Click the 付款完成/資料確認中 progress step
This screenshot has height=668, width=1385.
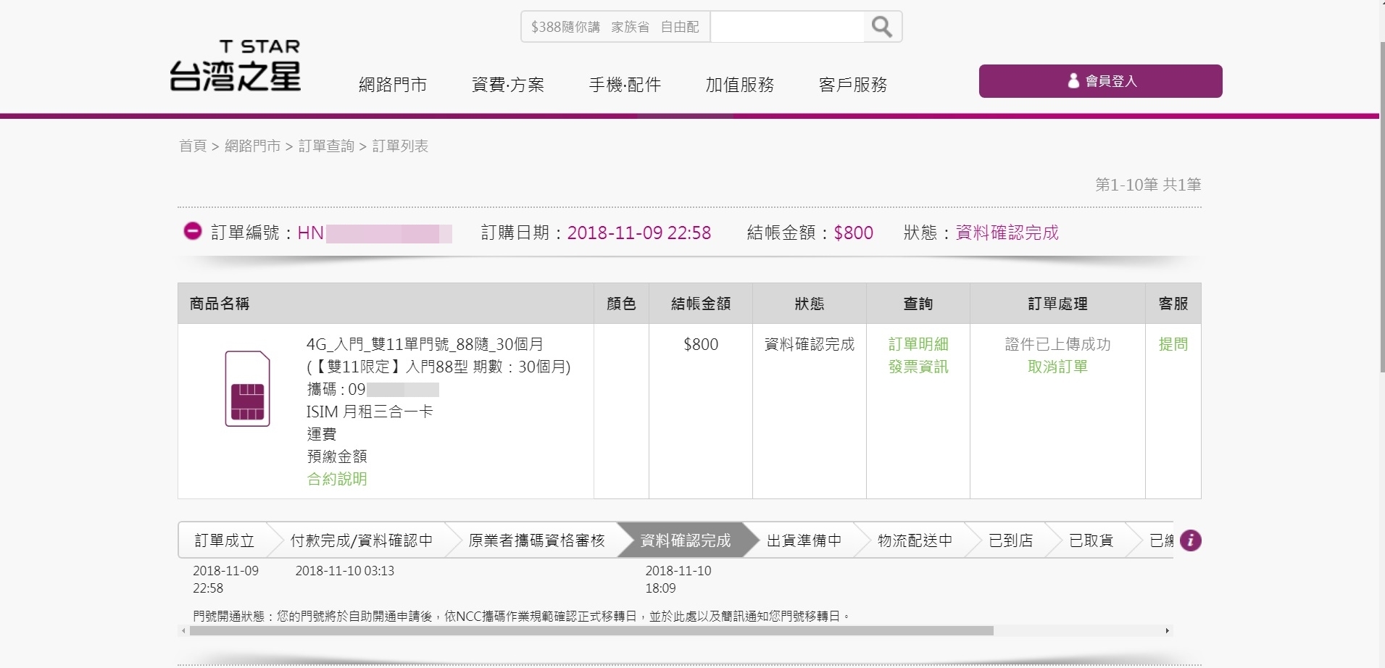[362, 540]
